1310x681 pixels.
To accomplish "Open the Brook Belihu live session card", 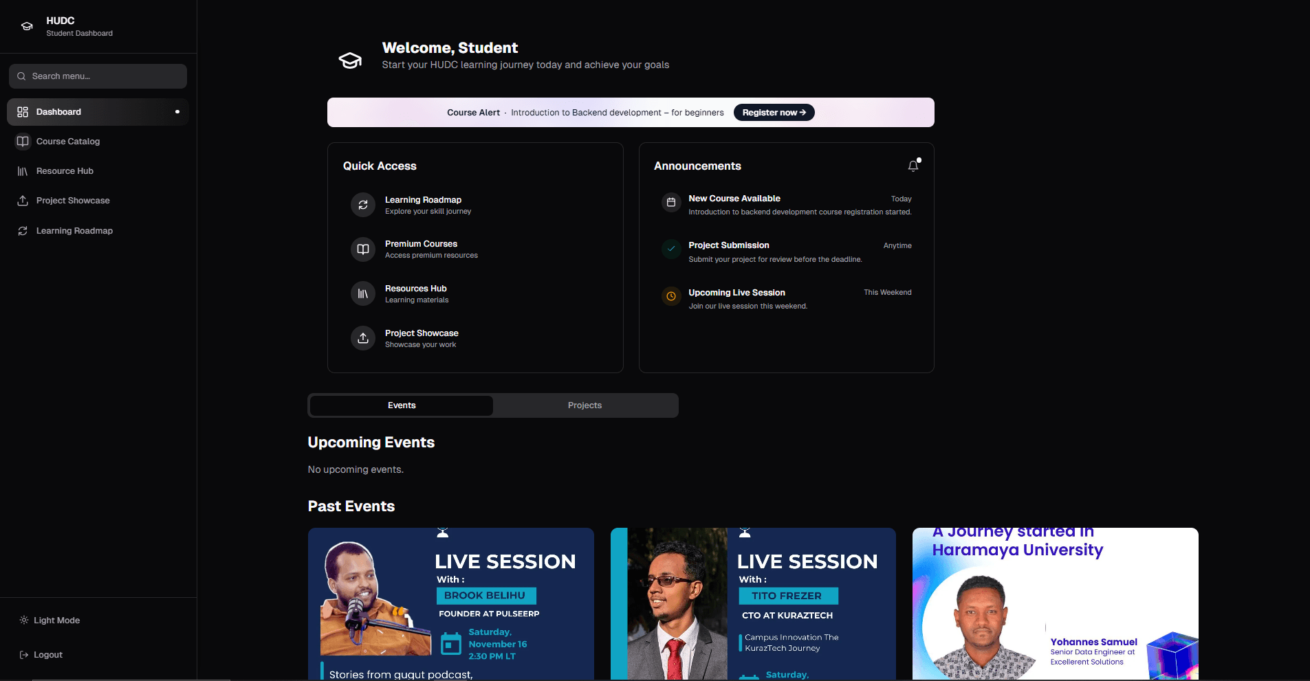I will (x=450, y=603).
